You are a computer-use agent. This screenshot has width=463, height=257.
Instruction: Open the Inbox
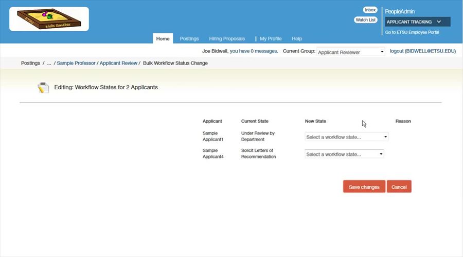coord(370,10)
